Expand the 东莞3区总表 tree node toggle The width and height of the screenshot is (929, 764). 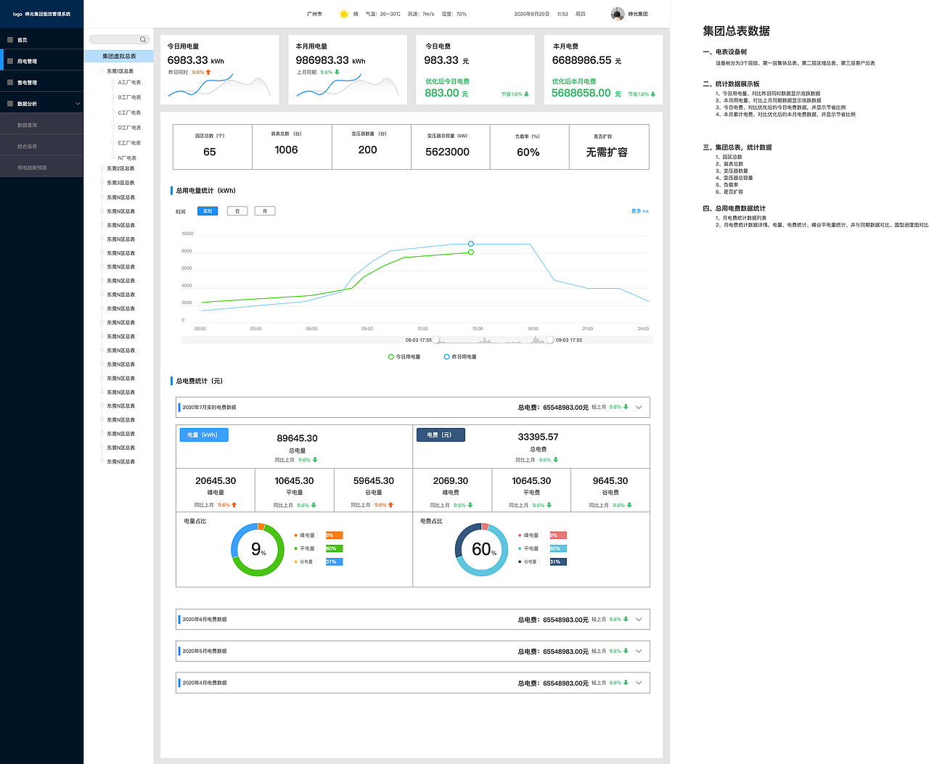point(102,183)
